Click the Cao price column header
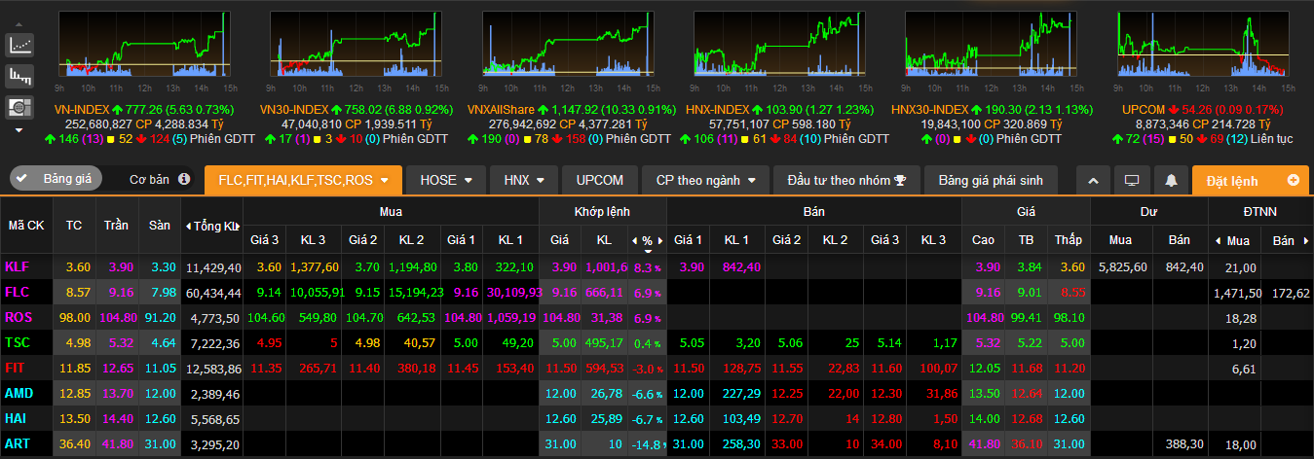The height and width of the screenshot is (459, 1314). click(x=983, y=239)
